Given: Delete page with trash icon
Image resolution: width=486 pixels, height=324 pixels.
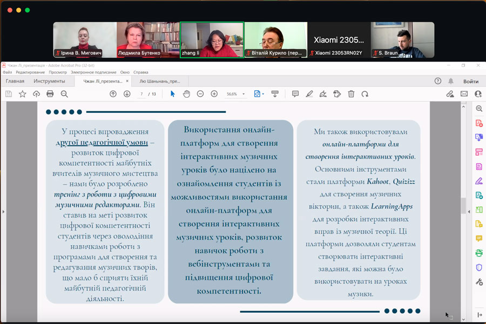Looking at the screenshot, I should [351, 93].
